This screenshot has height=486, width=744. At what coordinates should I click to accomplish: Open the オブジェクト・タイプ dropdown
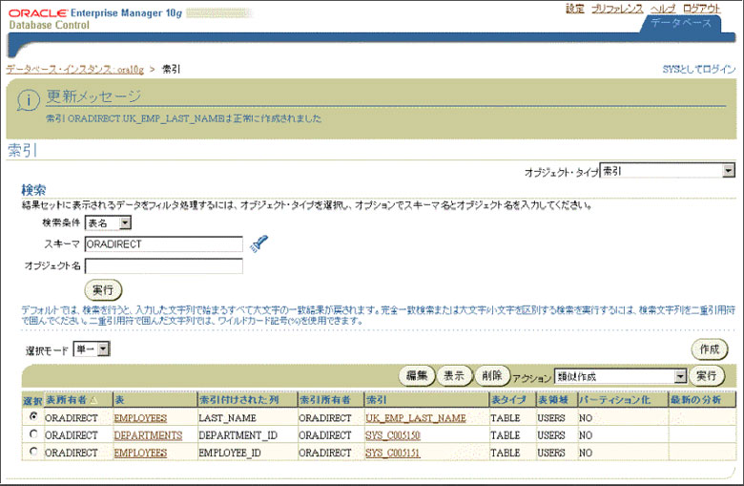[x=728, y=171]
